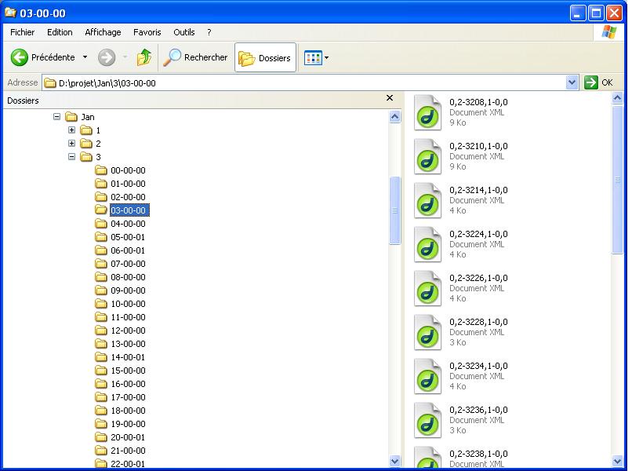
Task: Click the file list scrollbar up arrow
Action: (617, 98)
